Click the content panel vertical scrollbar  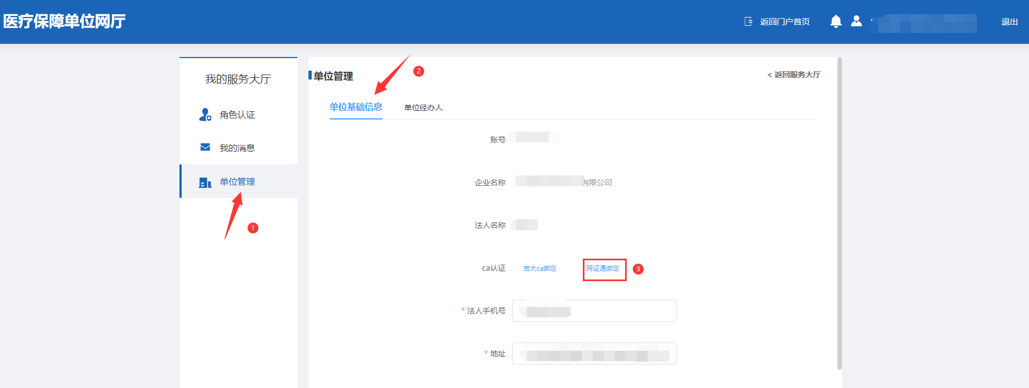coord(839,214)
